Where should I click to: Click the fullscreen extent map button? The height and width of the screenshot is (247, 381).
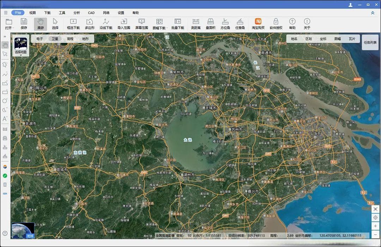pyautogui.click(x=375, y=209)
